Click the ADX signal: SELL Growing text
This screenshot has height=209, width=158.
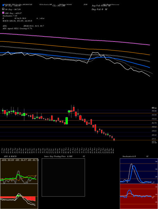[17, 28]
